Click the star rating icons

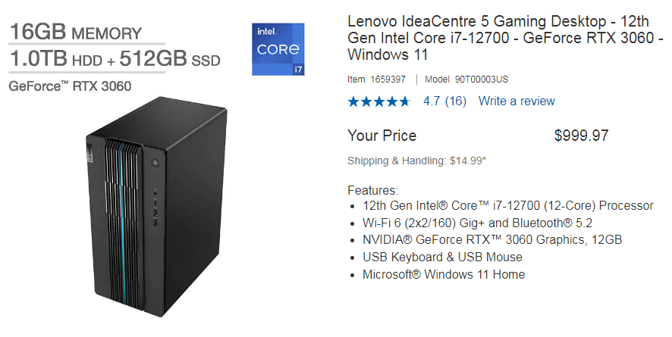pyautogui.click(x=379, y=101)
